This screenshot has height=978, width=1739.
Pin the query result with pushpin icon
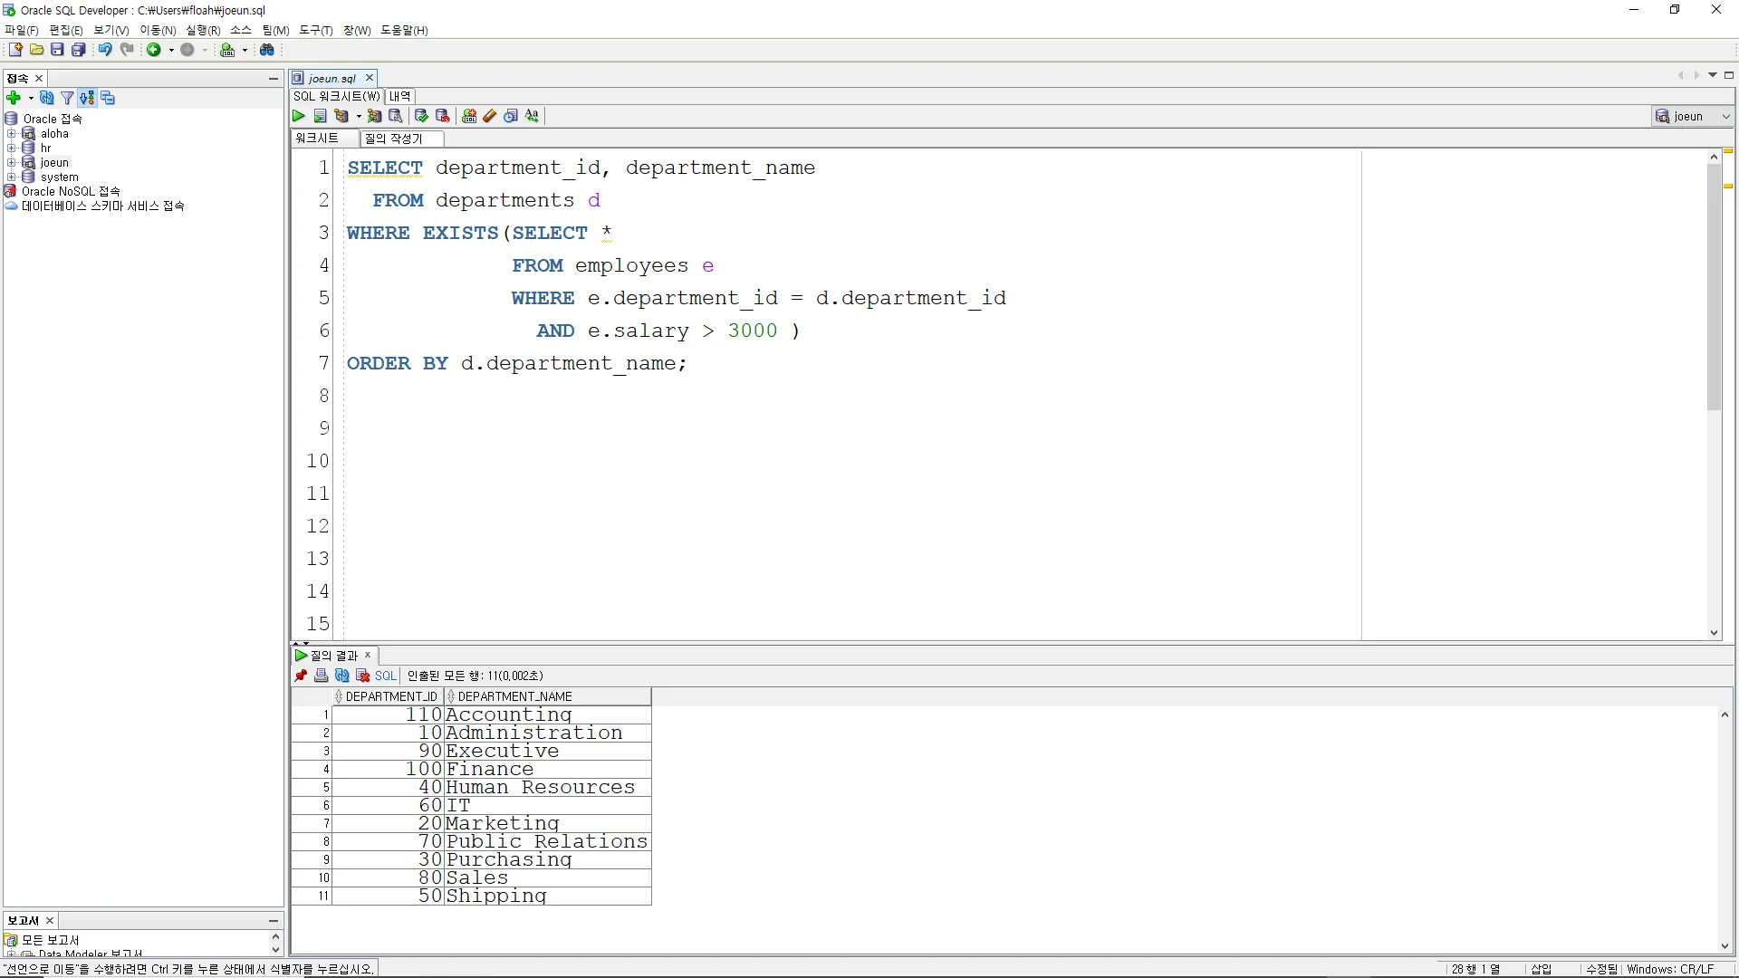pos(301,676)
